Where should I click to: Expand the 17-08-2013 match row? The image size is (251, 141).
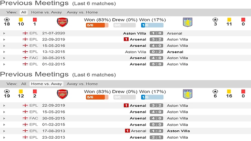4,131
